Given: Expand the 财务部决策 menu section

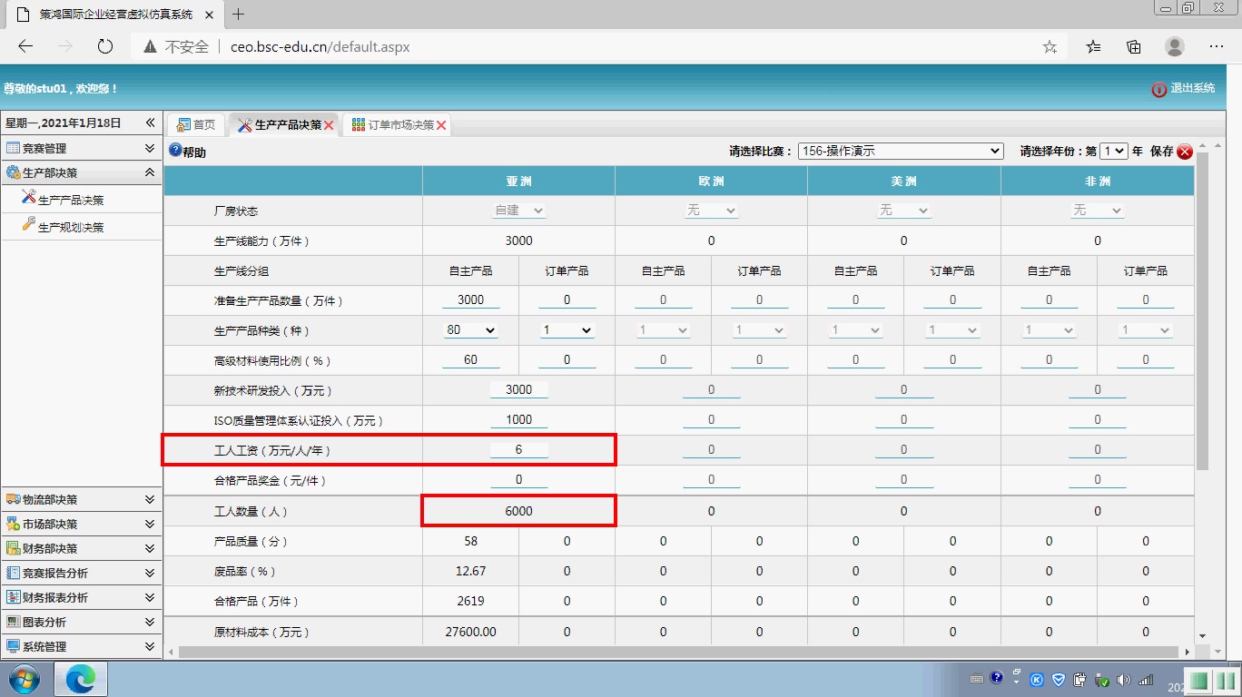Looking at the screenshot, I should click(x=81, y=548).
